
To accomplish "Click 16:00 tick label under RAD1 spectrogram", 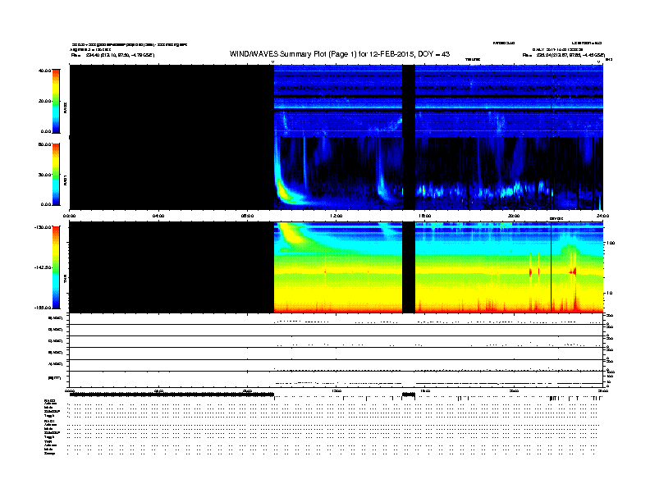I will (425, 216).
